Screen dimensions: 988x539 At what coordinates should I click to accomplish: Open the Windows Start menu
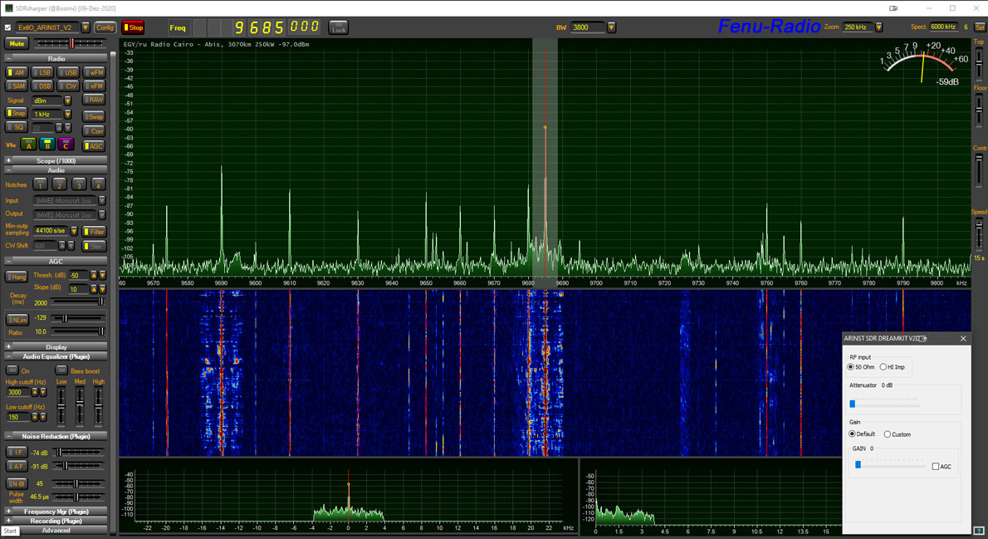point(9,531)
